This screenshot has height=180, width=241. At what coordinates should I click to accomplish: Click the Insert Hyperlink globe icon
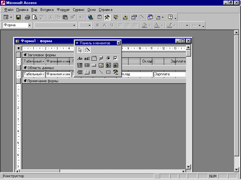coord(91,17)
